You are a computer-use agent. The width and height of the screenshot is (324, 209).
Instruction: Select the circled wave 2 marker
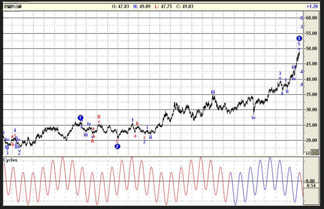pos(117,146)
